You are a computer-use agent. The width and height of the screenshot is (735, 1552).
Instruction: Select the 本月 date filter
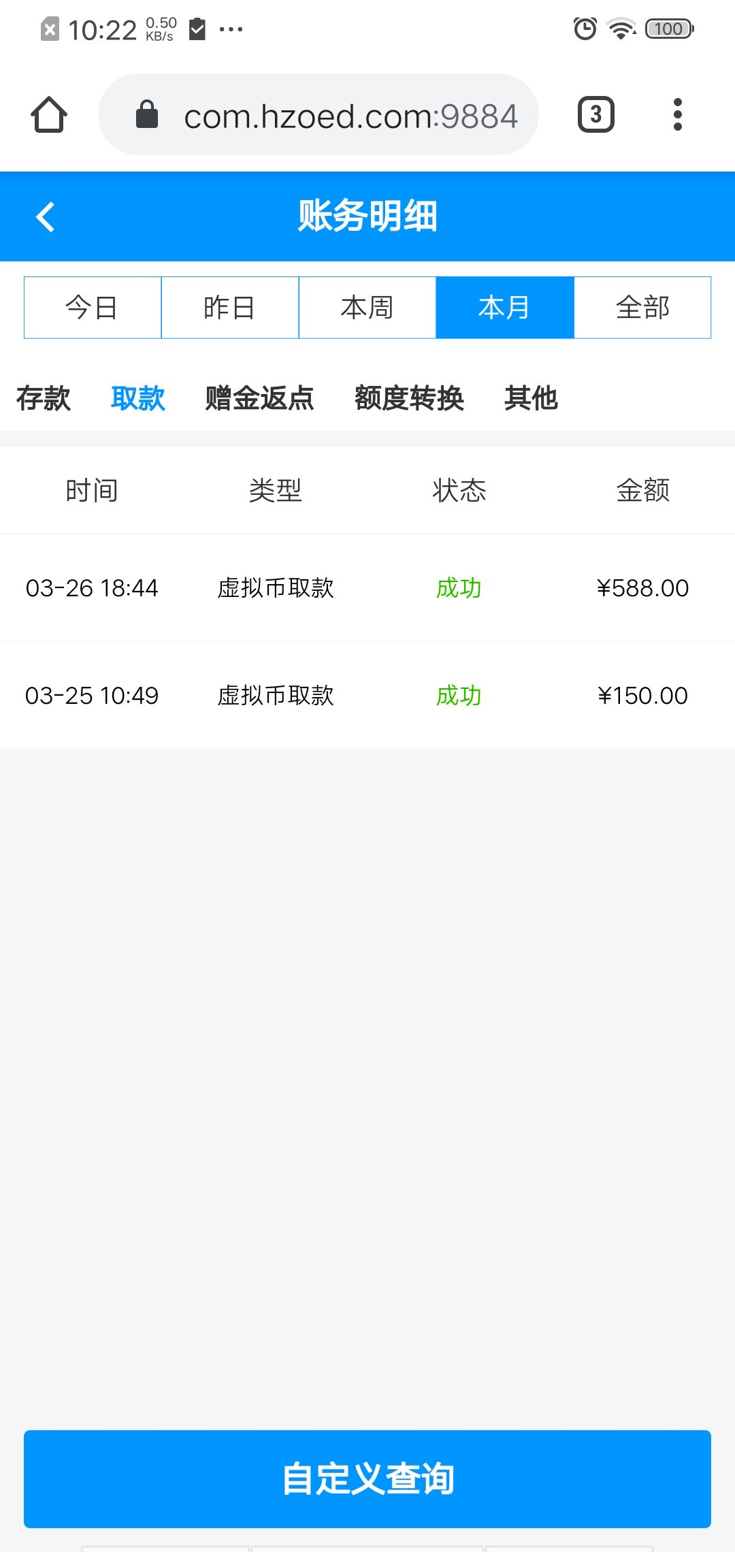point(505,308)
